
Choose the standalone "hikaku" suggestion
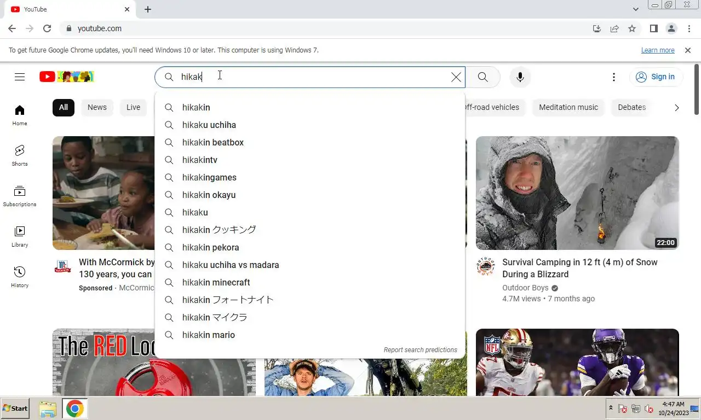[310, 212]
